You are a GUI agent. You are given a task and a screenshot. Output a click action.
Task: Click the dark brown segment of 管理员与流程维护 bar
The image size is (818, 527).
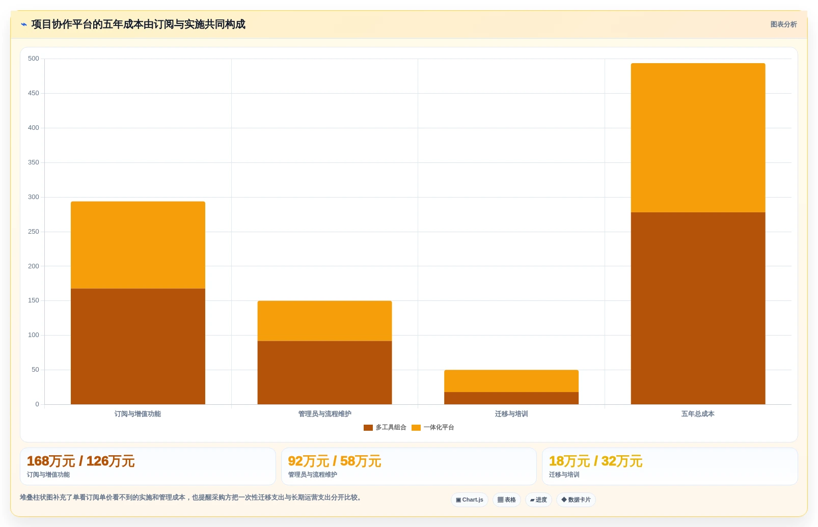(324, 373)
